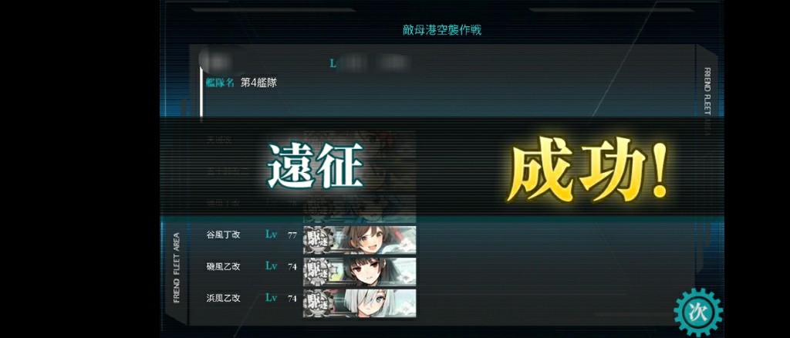Click level 77 next to 谷風丁改

292,235
